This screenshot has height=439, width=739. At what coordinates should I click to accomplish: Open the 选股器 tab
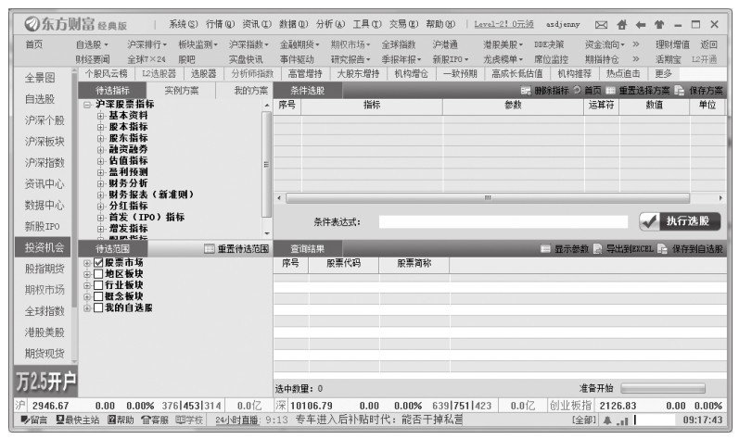pos(204,74)
